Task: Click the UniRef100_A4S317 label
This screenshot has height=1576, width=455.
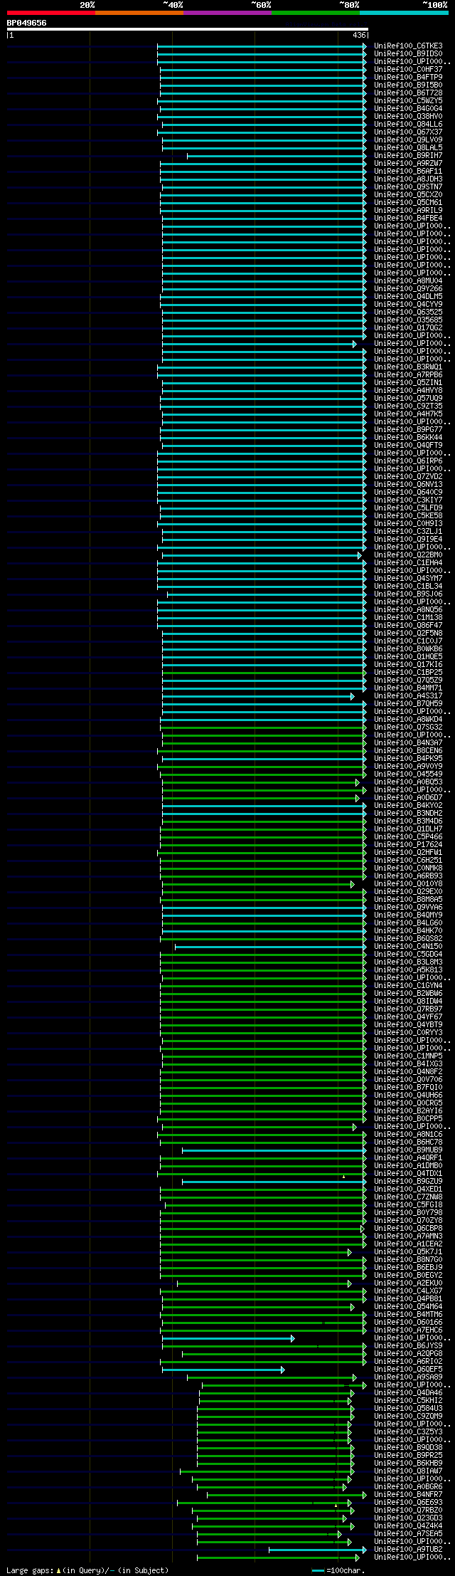Action: pyautogui.click(x=408, y=696)
